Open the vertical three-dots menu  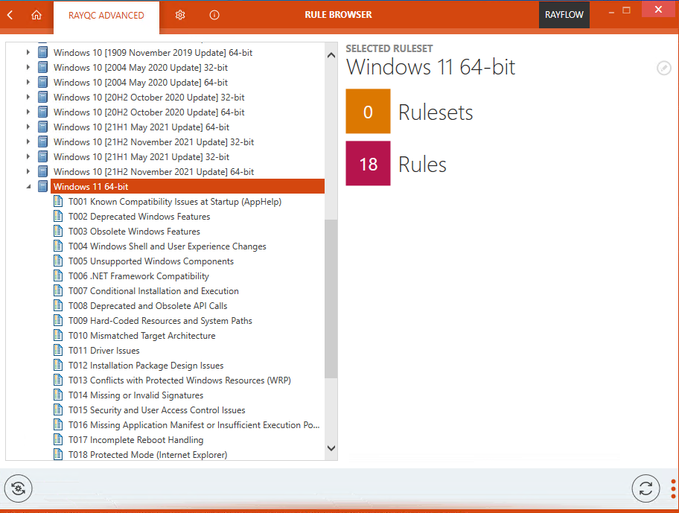673,488
